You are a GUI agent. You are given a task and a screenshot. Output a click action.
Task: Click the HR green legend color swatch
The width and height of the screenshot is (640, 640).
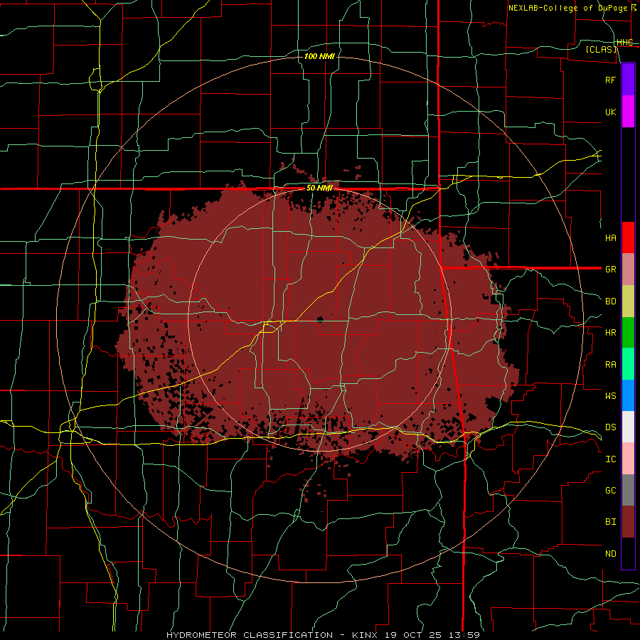628,333
